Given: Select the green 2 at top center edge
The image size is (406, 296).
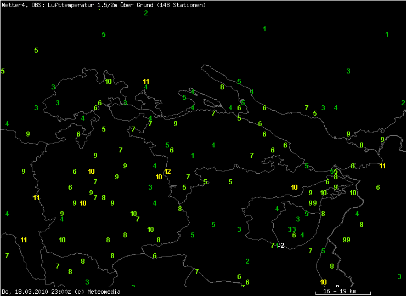Looking at the screenshot, I should (x=146, y=13).
